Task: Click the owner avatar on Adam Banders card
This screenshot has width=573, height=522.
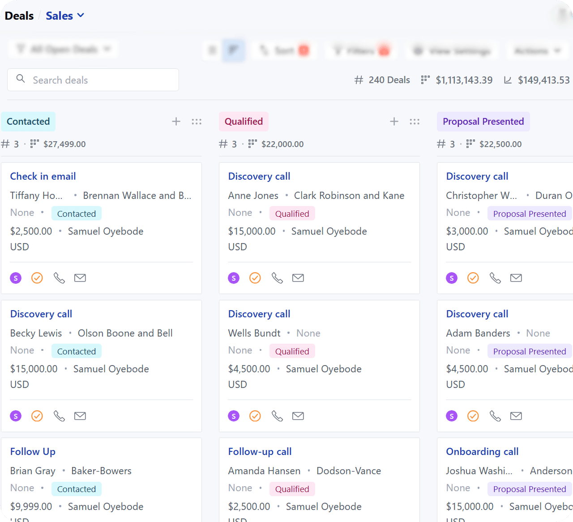Action: pos(452,416)
